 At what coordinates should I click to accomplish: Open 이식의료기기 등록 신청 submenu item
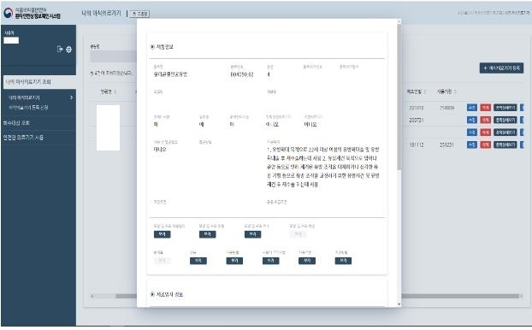click(x=28, y=108)
